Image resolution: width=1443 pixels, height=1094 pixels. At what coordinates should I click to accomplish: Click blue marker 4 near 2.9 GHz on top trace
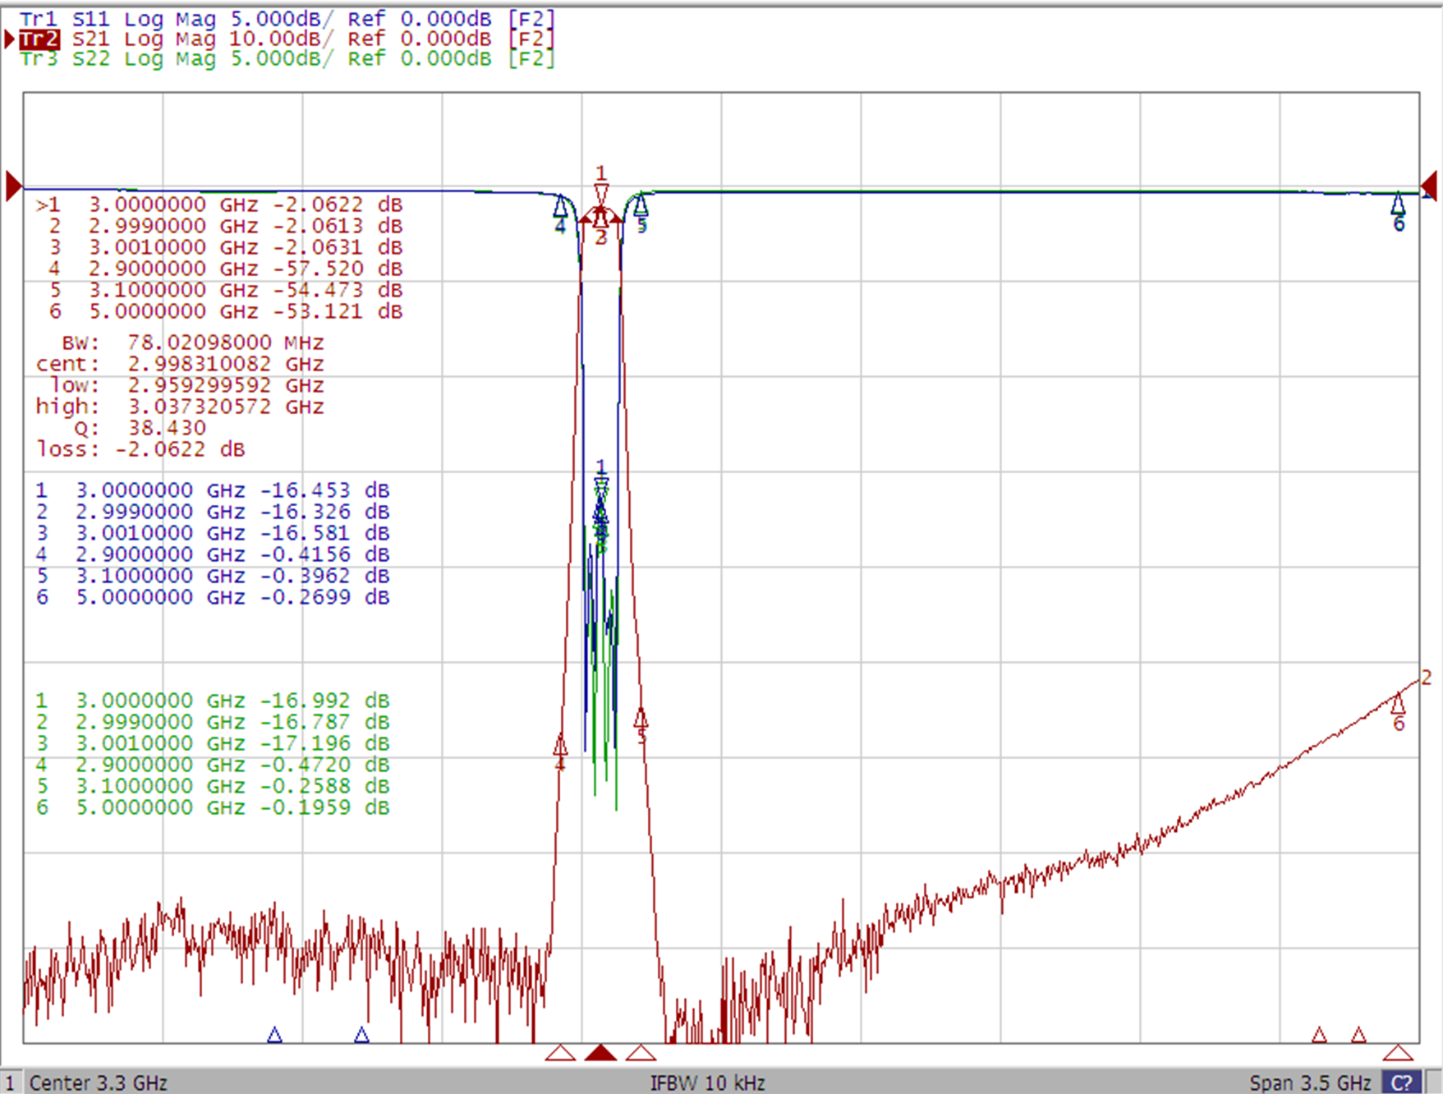click(560, 205)
